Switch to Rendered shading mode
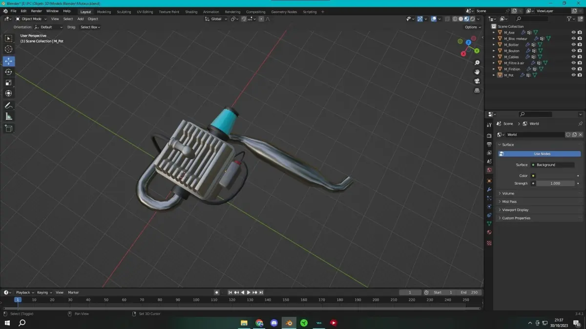586x329 pixels. (x=472, y=19)
